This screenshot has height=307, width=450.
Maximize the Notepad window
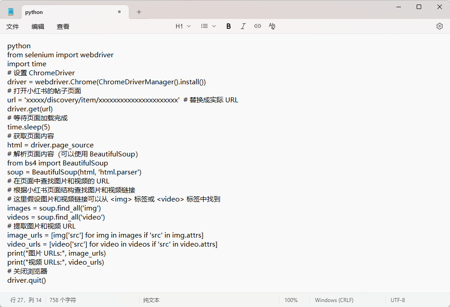pyautogui.click(x=419, y=7)
